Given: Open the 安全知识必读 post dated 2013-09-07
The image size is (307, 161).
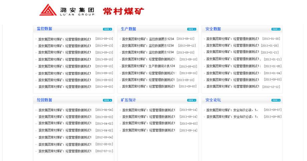Looking at the screenshot, I should tap(232, 110).
